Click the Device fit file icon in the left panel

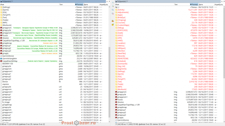[x=1, y=82]
